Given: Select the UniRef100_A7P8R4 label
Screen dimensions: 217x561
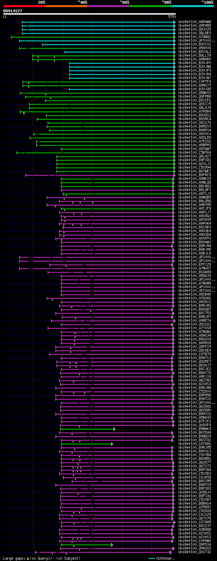Looking at the screenshot, I should [195, 111].
